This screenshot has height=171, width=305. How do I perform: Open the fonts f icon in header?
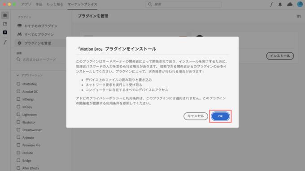[271, 4]
